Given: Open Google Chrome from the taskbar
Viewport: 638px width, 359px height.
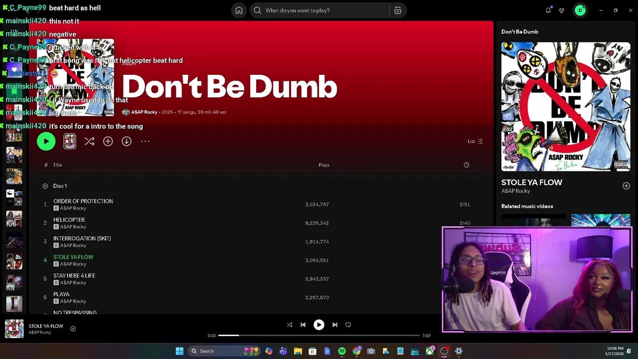Looking at the screenshot, I should (356, 351).
